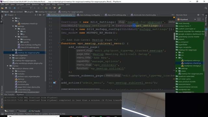Open the File Transfer tool window tab

click(34, 111)
